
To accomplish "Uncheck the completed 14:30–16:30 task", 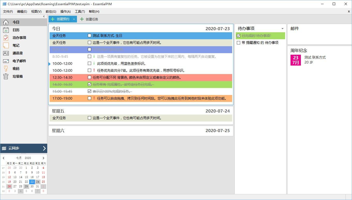I will click(89, 84).
